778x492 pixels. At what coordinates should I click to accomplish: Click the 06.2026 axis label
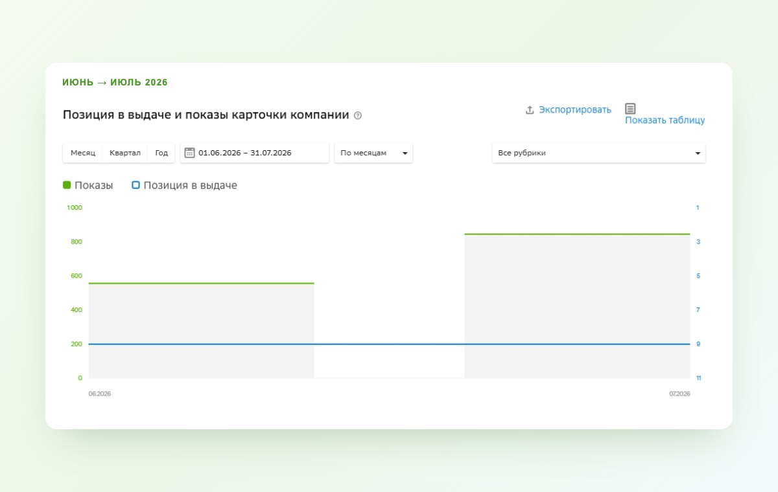pyautogui.click(x=100, y=394)
